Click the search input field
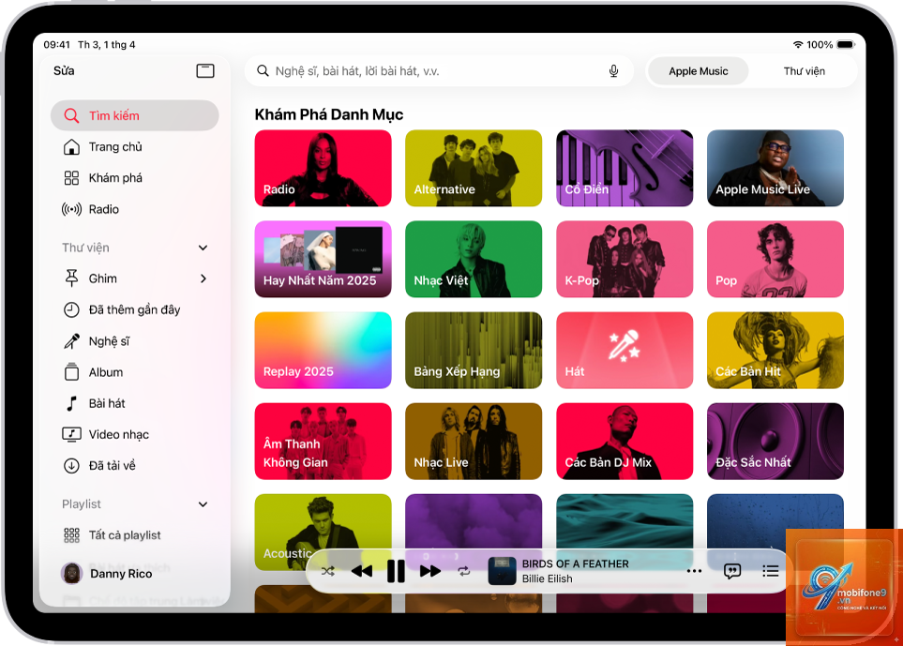903x646 pixels. pyautogui.click(x=439, y=71)
